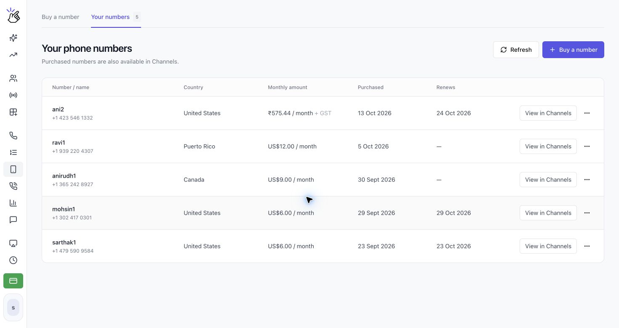Click the 29 Oct 2026 renewal date
The image size is (619, 328).
click(x=454, y=213)
